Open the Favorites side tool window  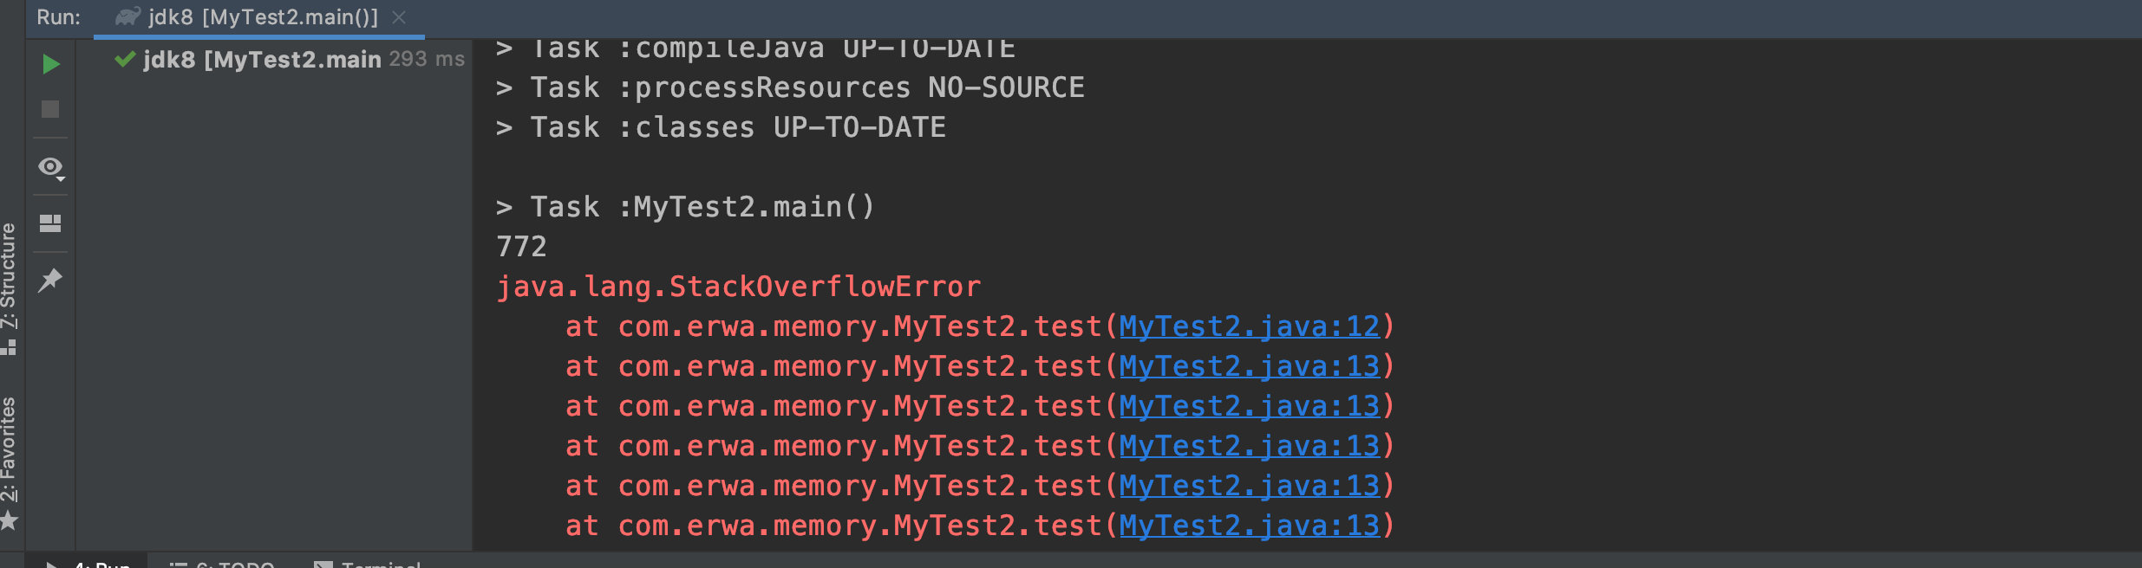tap(9, 449)
